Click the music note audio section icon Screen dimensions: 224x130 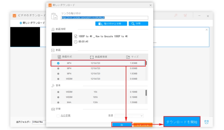tap(53, 85)
